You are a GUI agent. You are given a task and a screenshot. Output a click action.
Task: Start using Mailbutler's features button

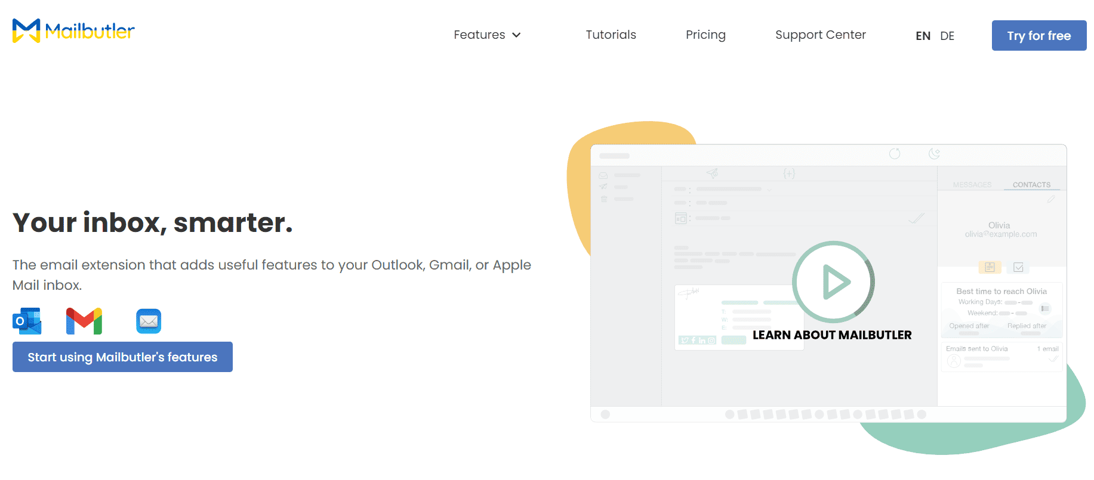click(122, 357)
